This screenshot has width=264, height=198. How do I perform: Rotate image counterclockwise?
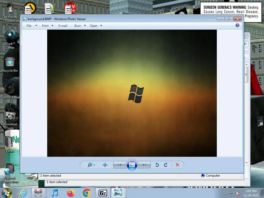point(157,165)
